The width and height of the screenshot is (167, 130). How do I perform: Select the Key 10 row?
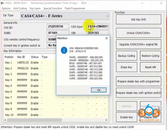(x=56, y=115)
